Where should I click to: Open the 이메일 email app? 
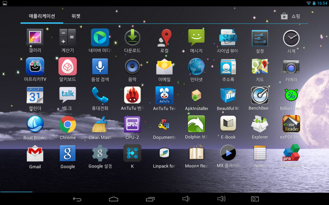tap(164, 67)
